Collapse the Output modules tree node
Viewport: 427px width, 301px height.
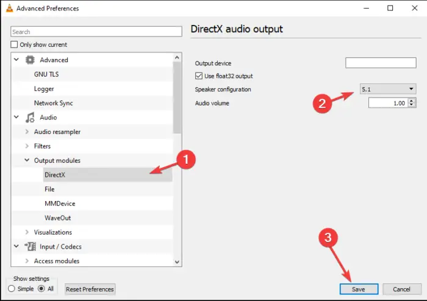tap(27, 160)
